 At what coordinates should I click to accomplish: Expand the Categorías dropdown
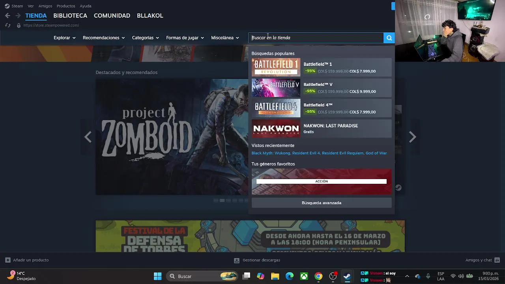[146, 38]
